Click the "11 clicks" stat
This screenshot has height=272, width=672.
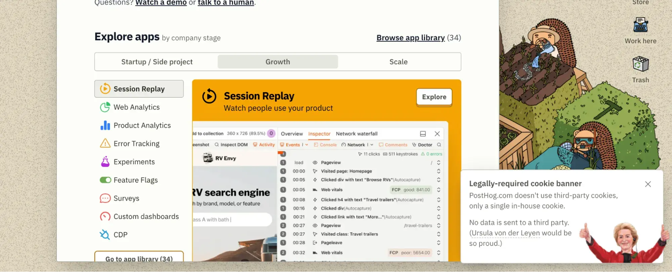click(x=369, y=154)
